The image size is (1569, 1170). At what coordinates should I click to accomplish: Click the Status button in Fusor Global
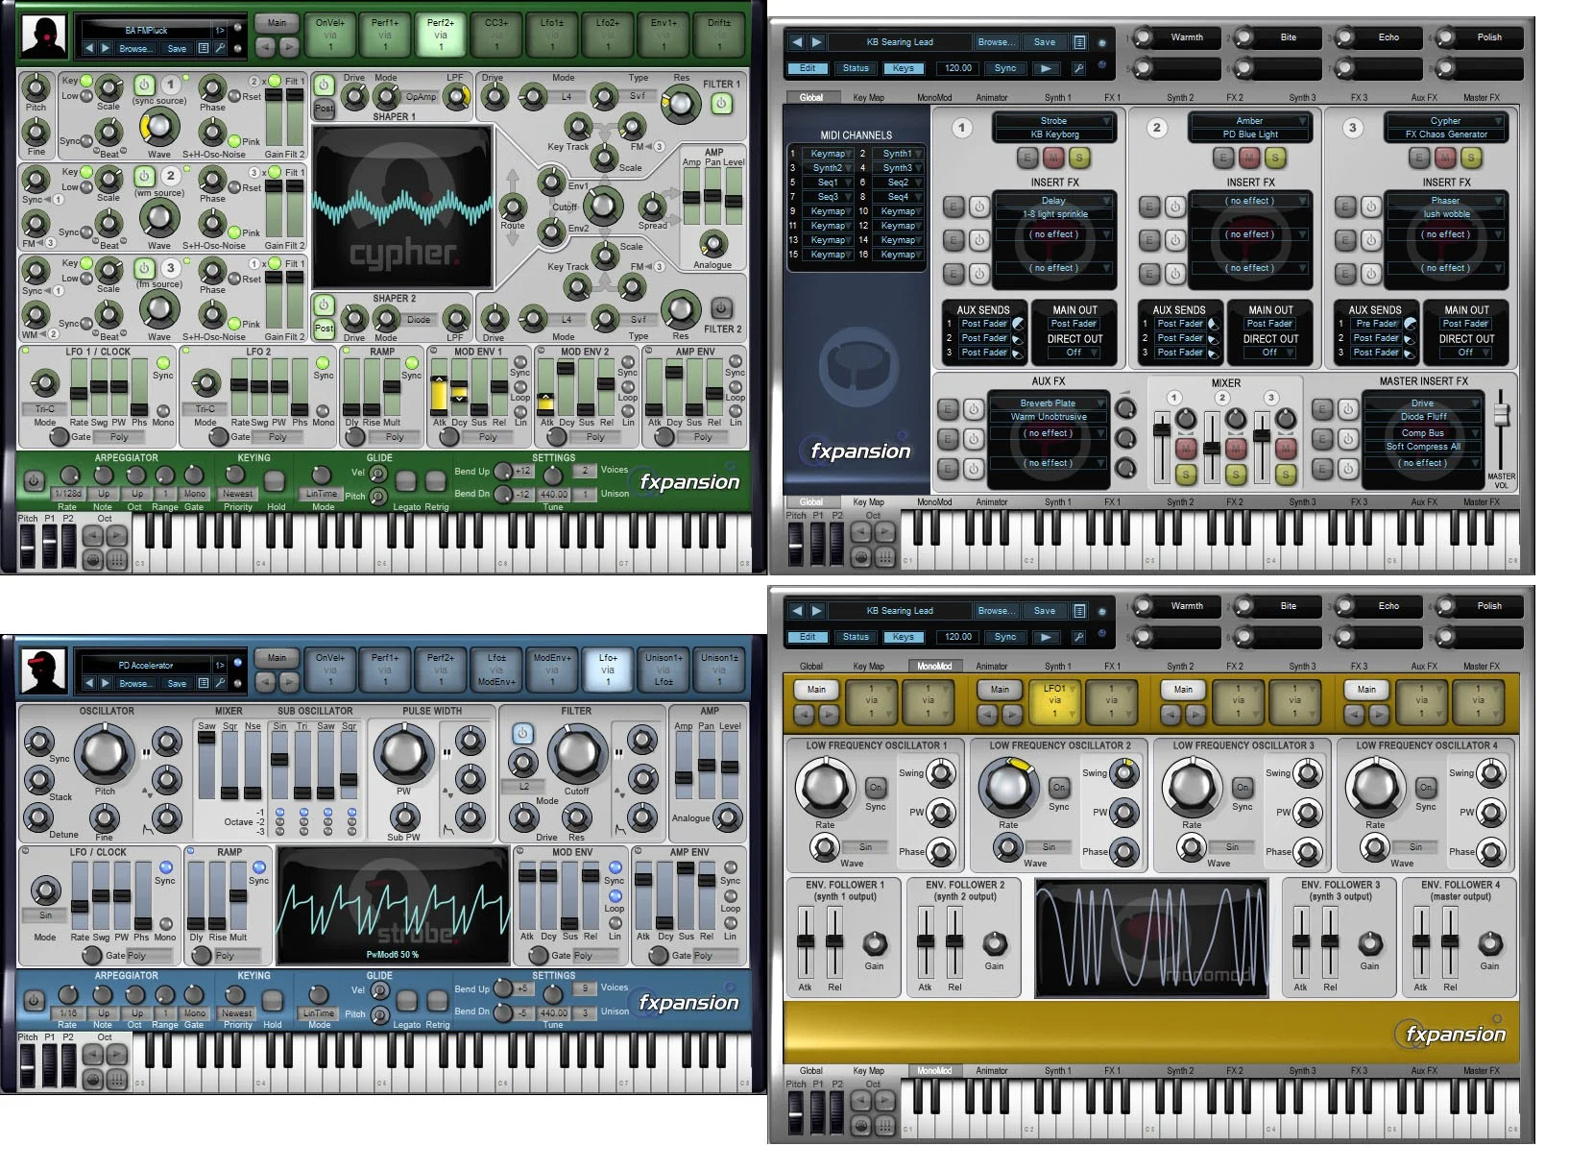pyautogui.click(x=856, y=68)
